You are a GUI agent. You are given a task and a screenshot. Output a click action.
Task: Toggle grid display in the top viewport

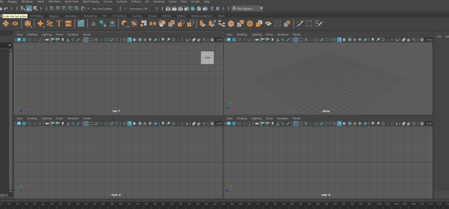click(x=85, y=40)
